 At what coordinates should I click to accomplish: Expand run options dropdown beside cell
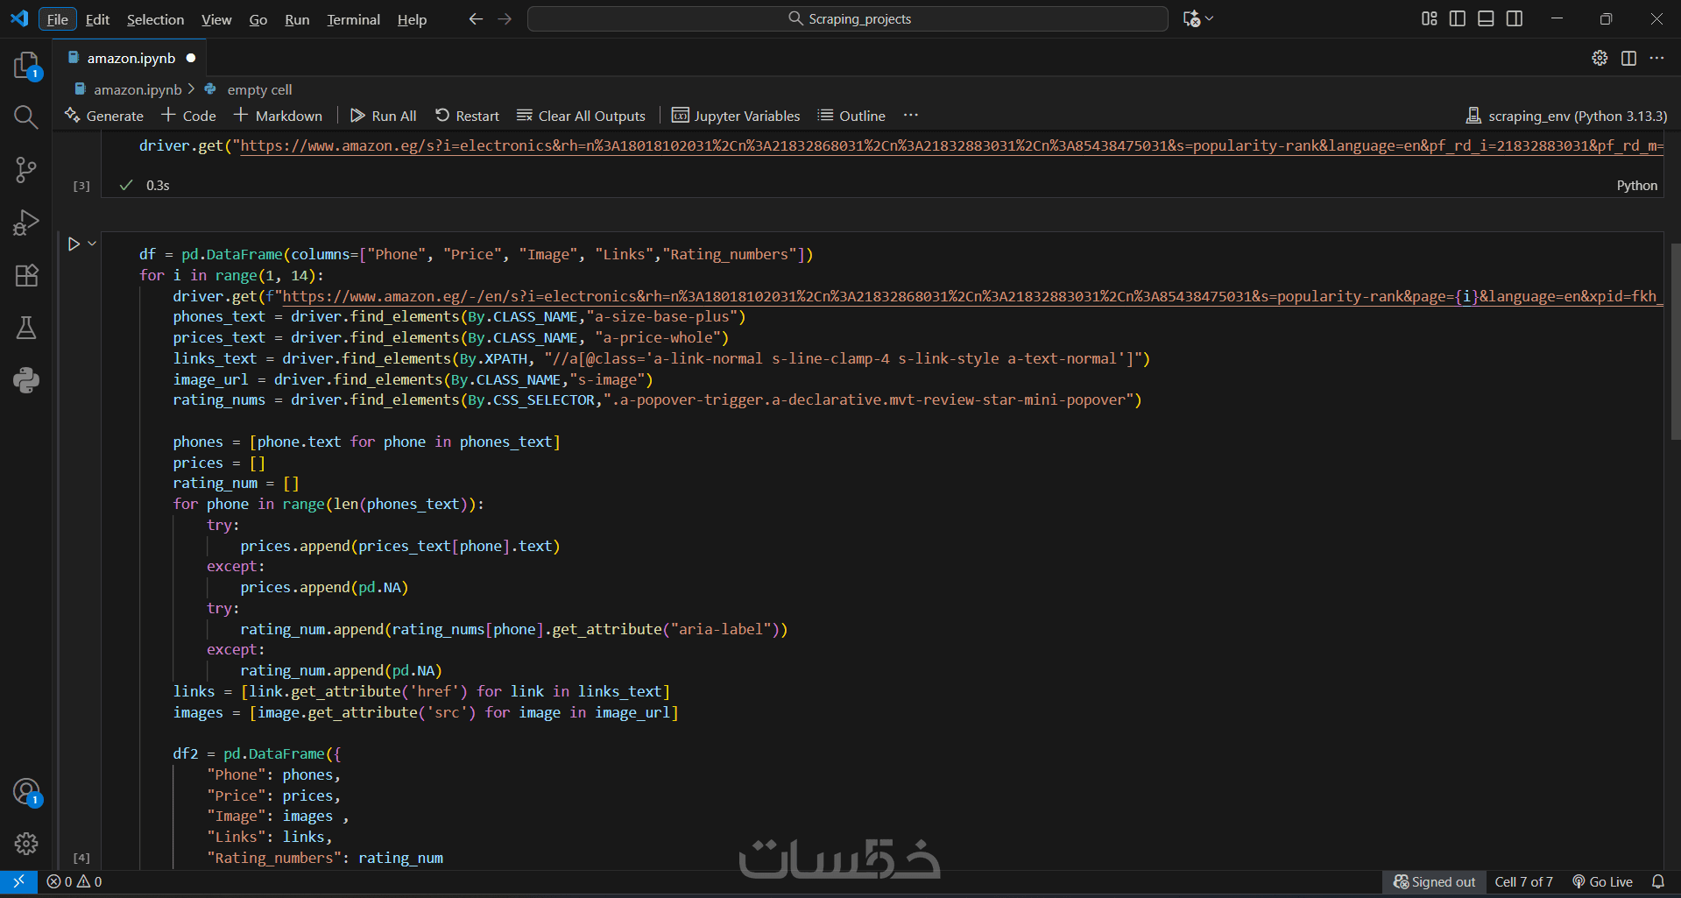pyautogui.click(x=92, y=244)
